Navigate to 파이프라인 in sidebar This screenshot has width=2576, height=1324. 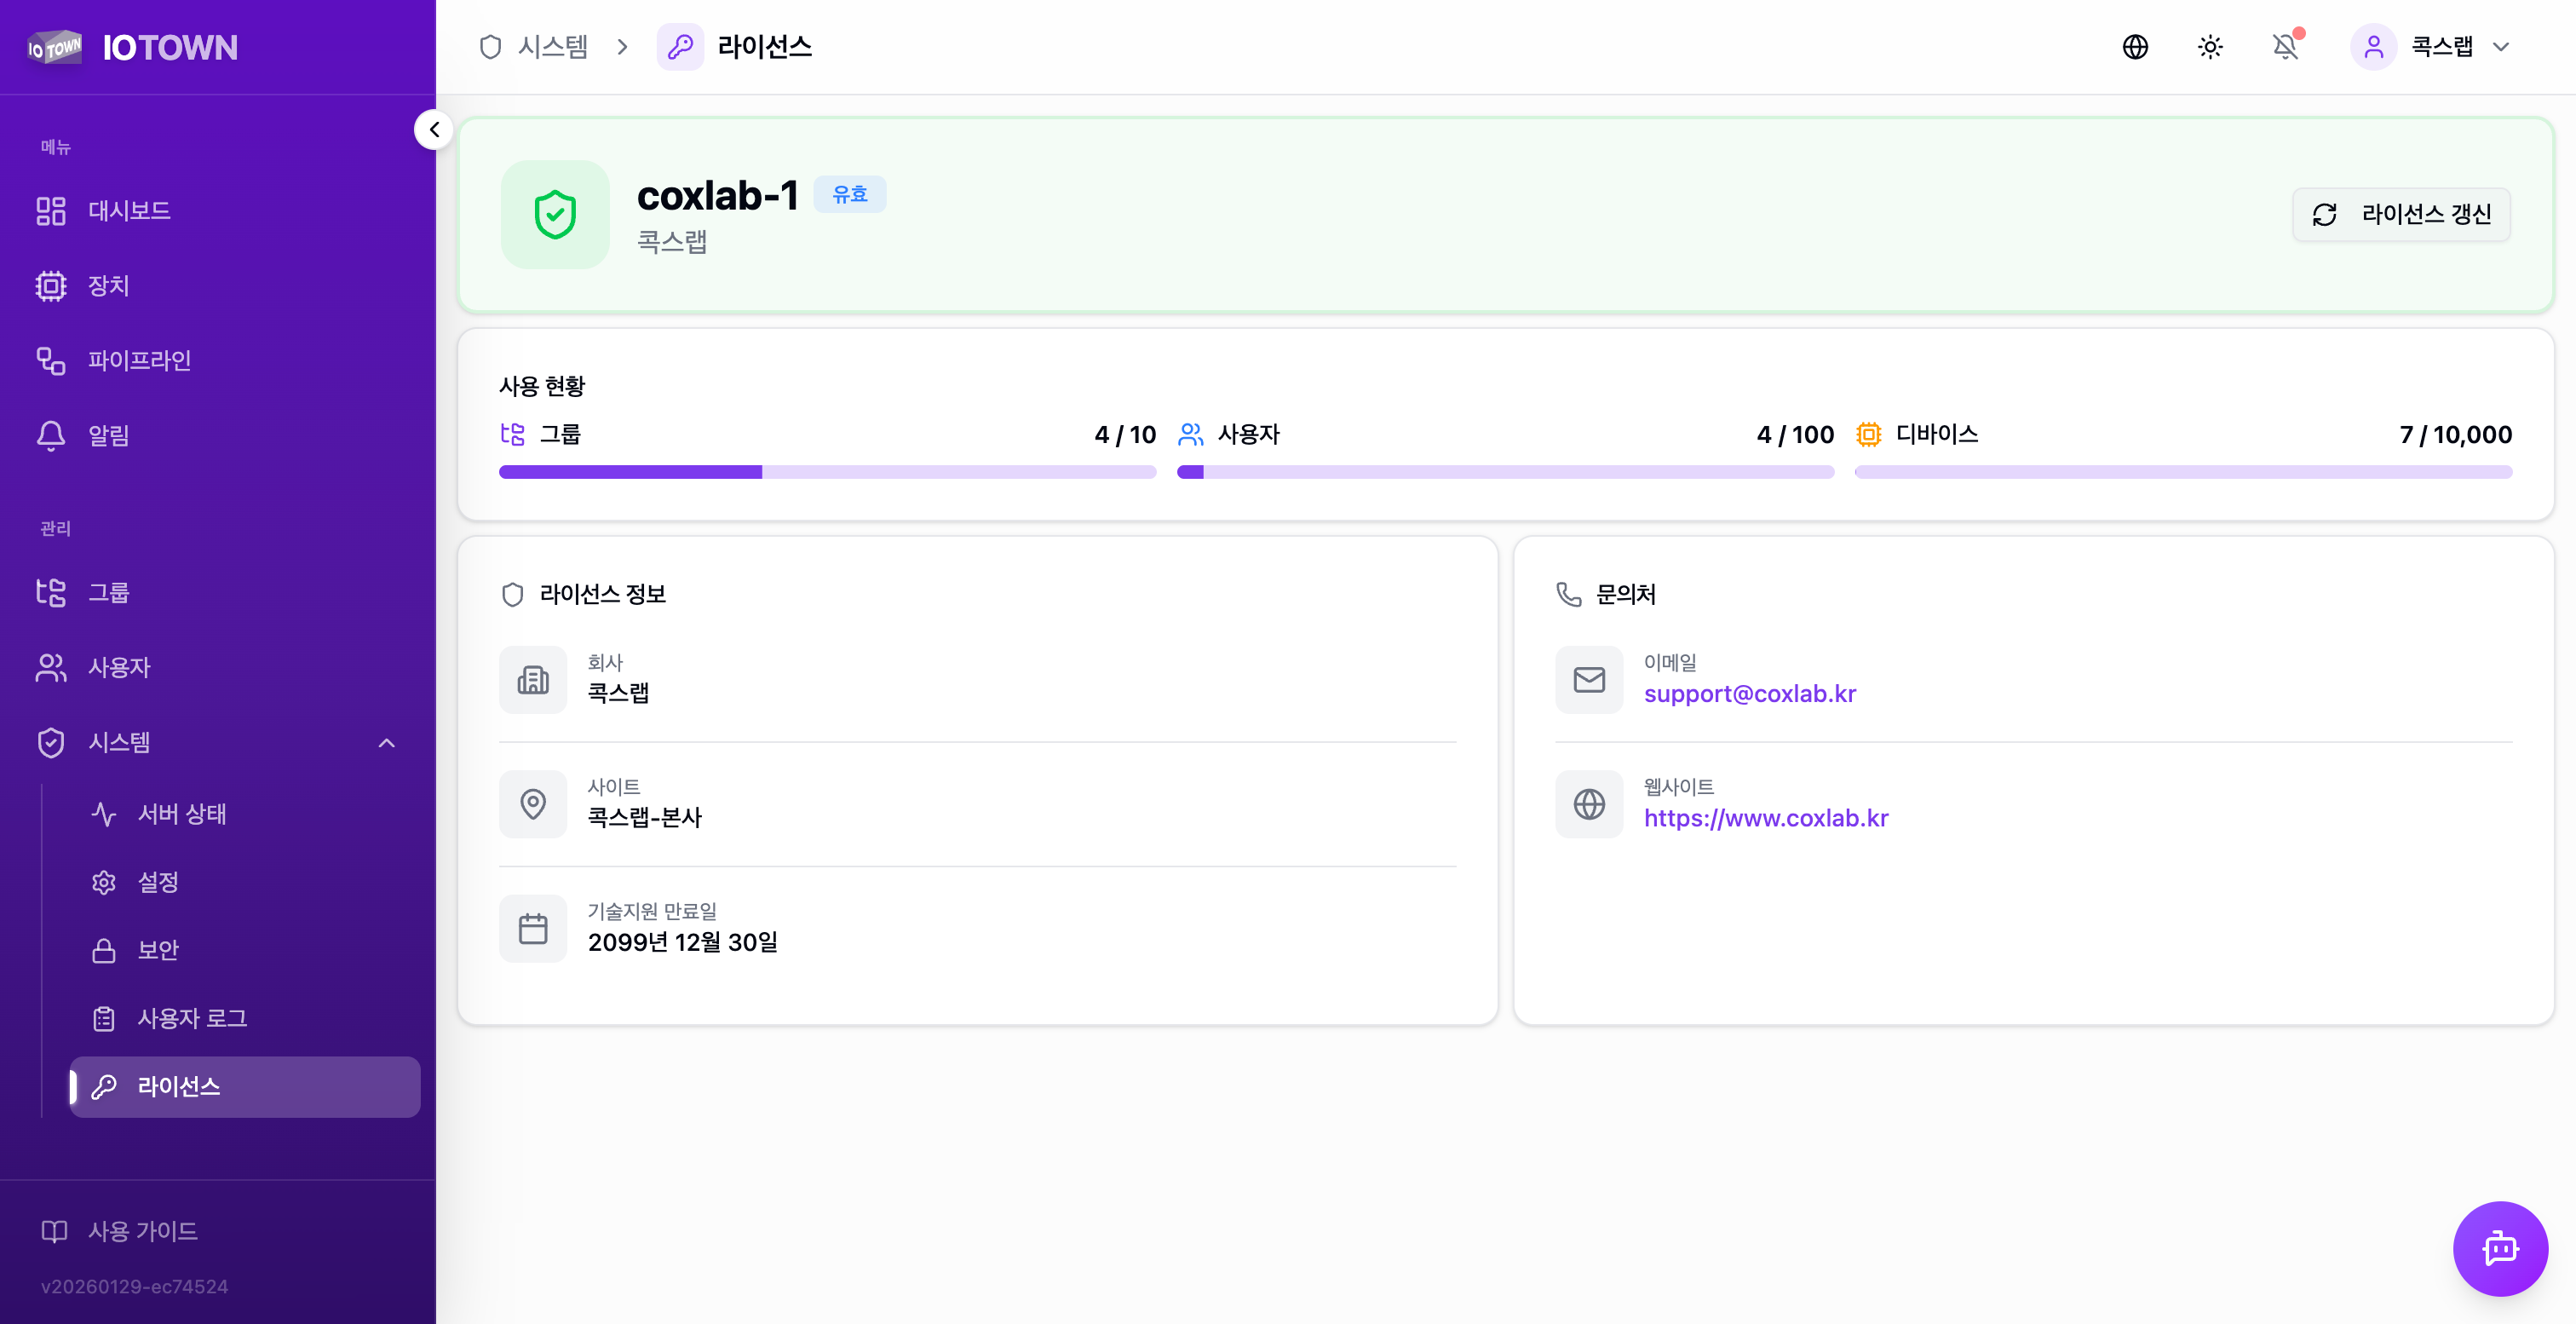(x=218, y=361)
